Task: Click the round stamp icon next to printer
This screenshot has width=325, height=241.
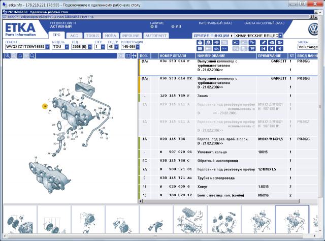Action: [x=208, y=43]
